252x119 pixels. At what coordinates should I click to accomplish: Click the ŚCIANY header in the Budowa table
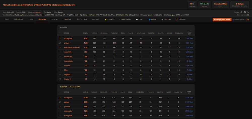pyautogui.click(x=94, y=33)
